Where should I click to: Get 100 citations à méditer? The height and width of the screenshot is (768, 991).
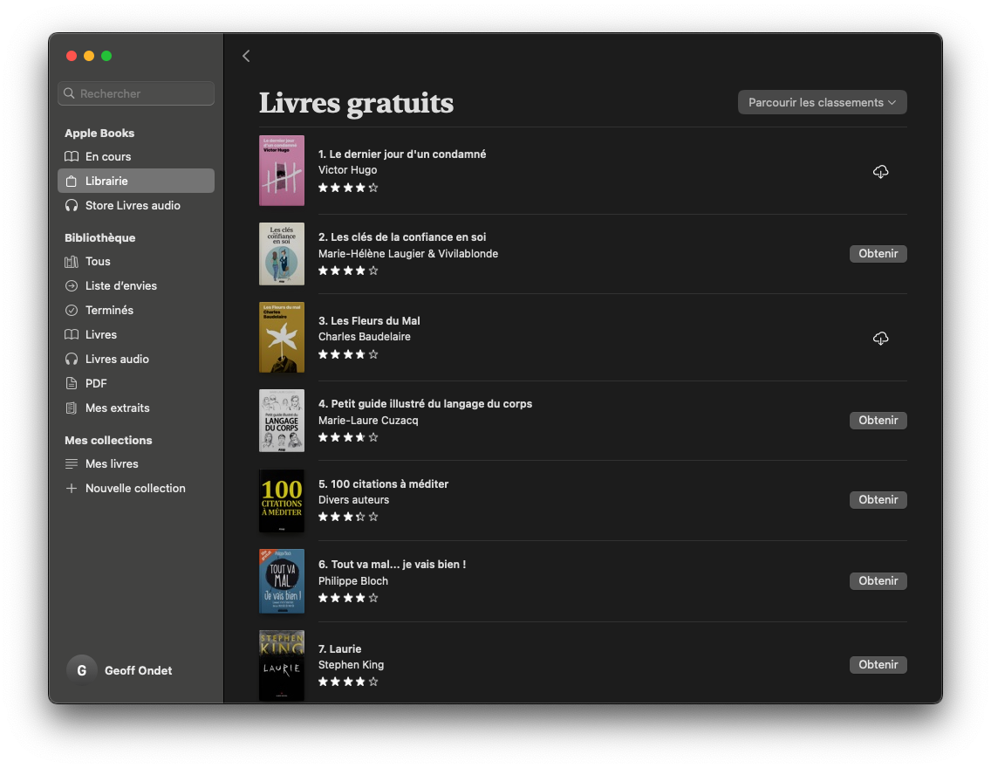878,500
